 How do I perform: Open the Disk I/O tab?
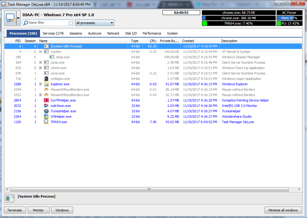pos(131,33)
